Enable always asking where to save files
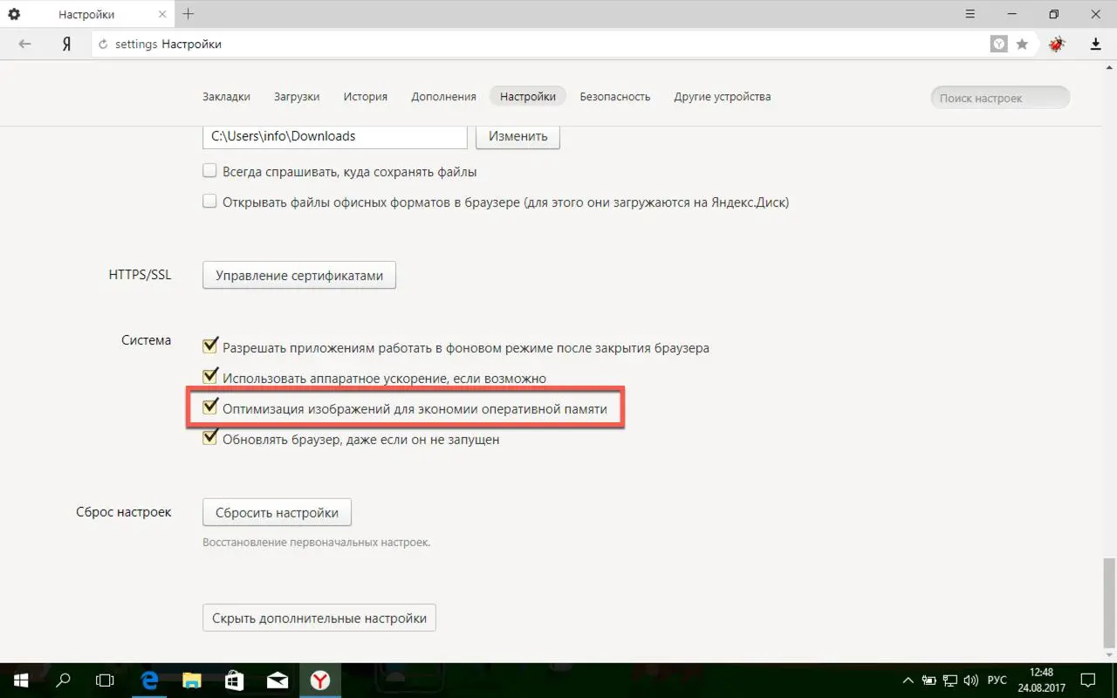 [x=209, y=171]
